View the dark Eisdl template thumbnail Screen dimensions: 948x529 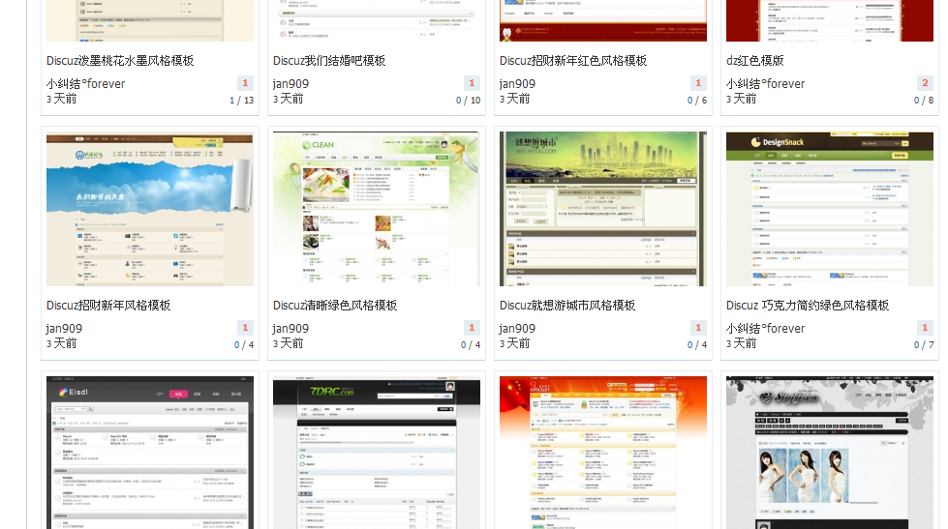pyautogui.click(x=150, y=453)
